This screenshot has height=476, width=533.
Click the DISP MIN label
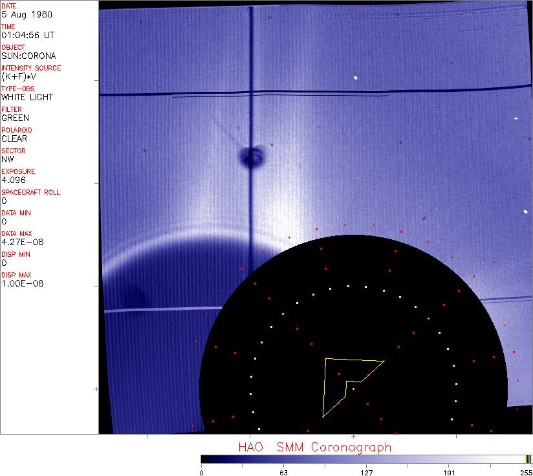16,254
